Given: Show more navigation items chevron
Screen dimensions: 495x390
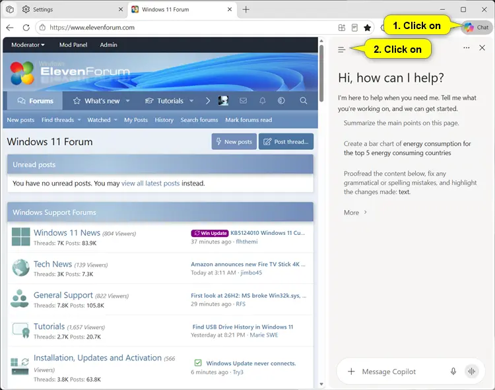Looking at the screenshot, I should pyautogui.click(x=207, y=101).
